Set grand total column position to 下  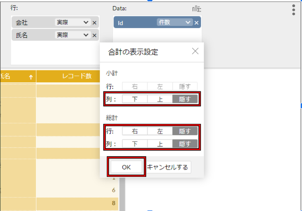click(x=134, y=144)
